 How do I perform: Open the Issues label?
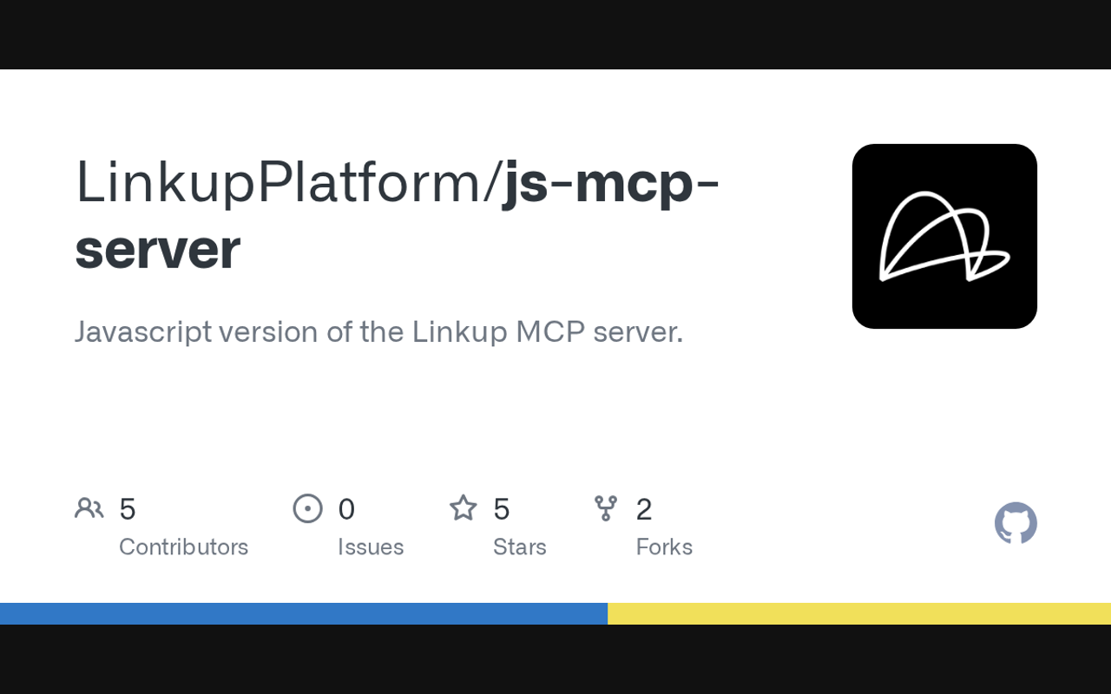coord(371,547)
